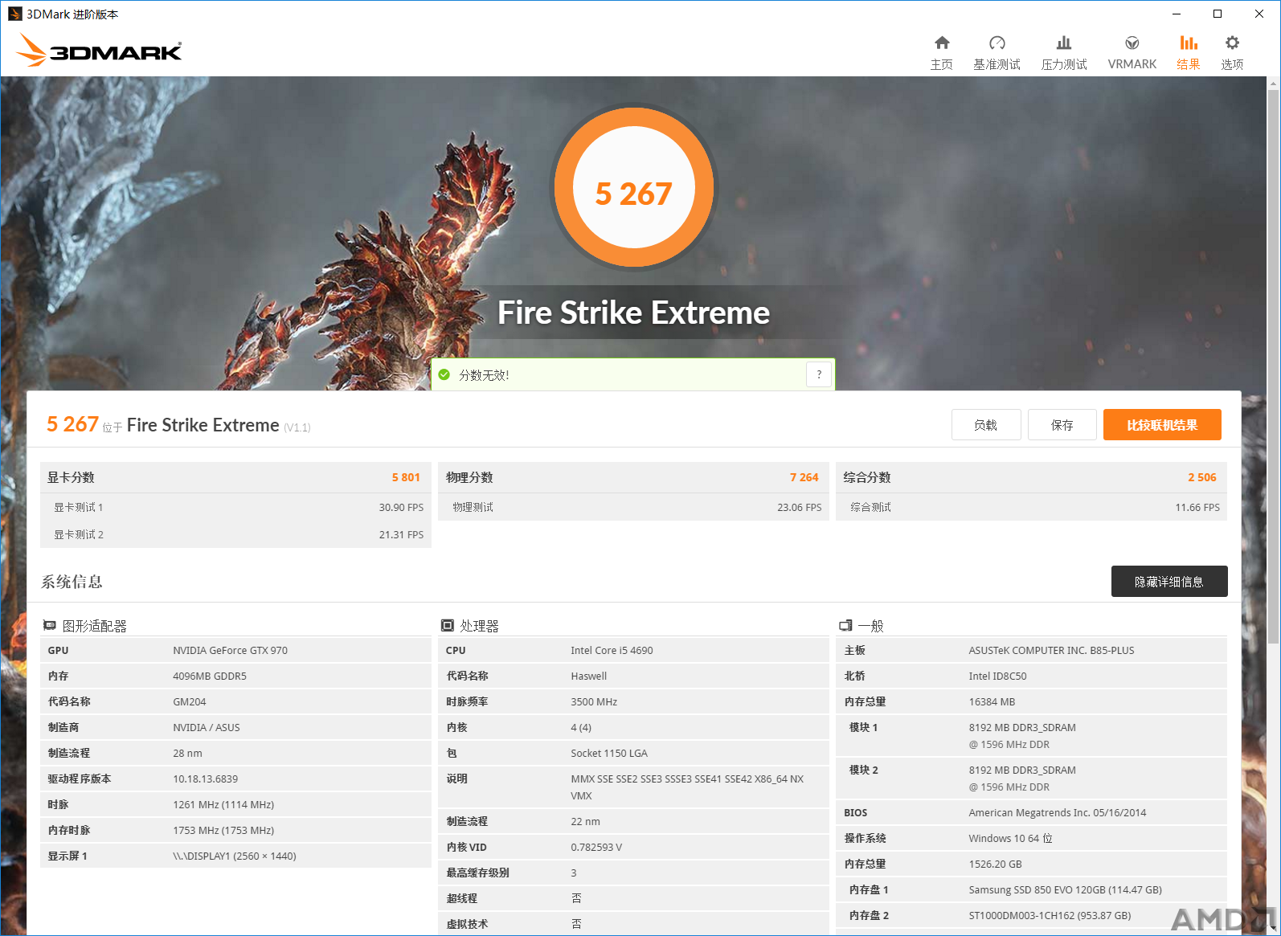Click the scrollbar up arrow
This screenshot has width=1281, height=936.
(x=1273, y=83)
